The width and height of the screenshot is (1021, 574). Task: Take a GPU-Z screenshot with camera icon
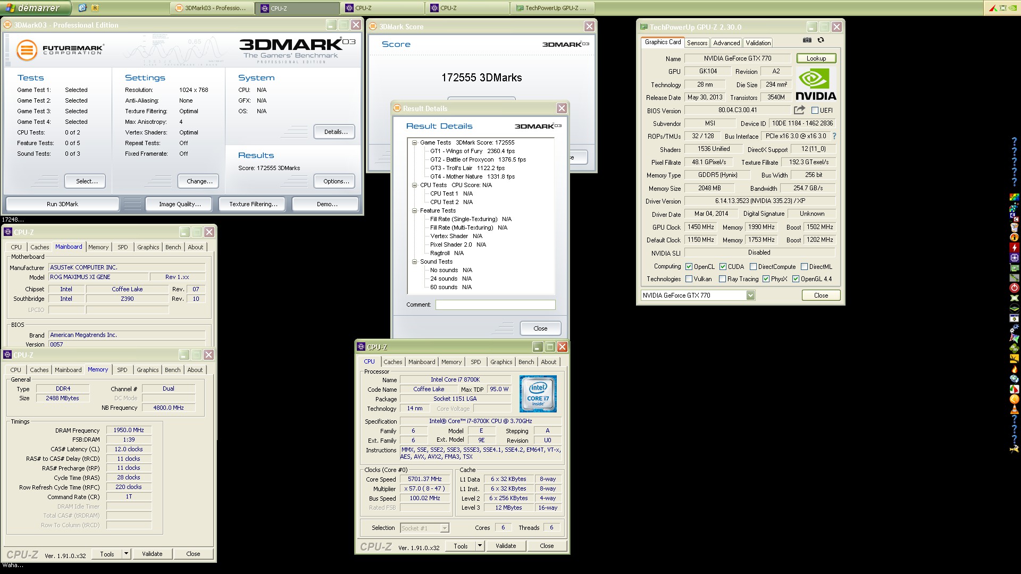(x=807, y=40)
